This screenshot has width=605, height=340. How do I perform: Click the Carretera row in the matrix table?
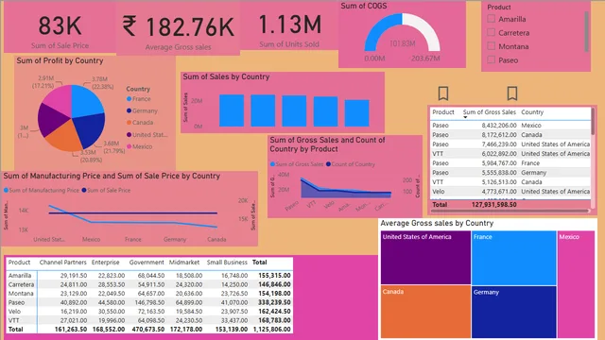[x=149, y=284]
